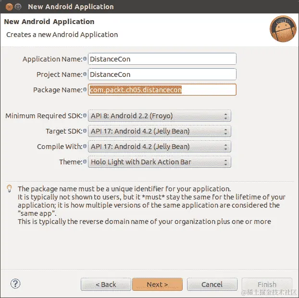
Task: Click the 'Minimum Required SDK:' label
Action: (44, 116)
